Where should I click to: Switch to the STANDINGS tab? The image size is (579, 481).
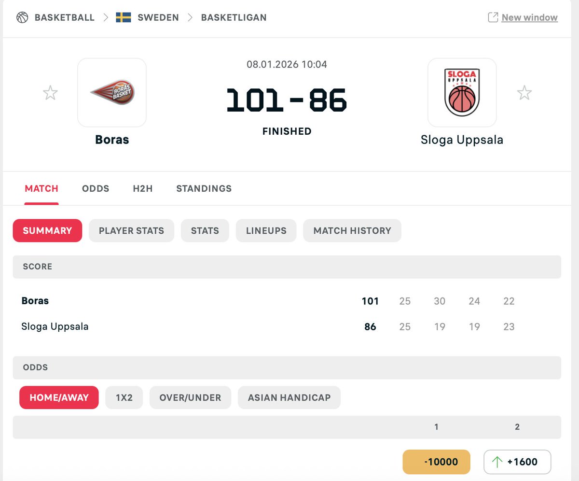pyautogui.click(x=204, y=188)
